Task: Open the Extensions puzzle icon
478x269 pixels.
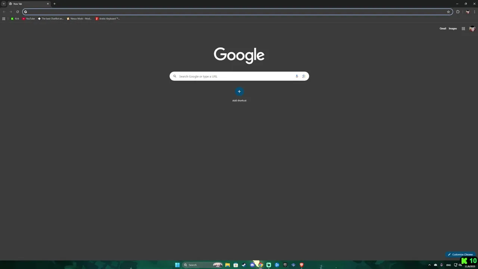Action: pyautogui.click(x=458, y=12)
